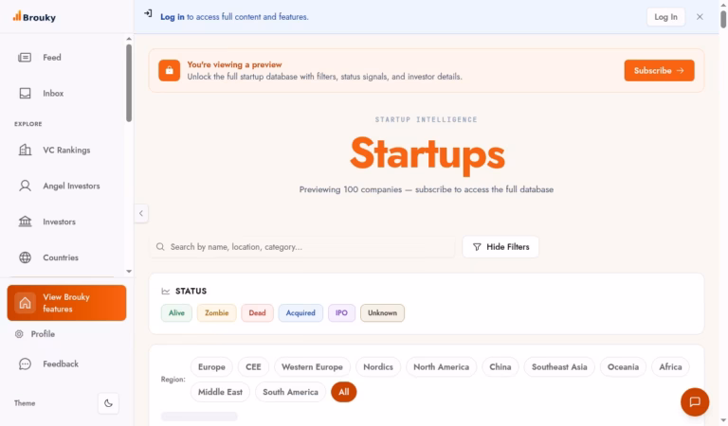Click the Countries globe icon
The height and width of the screenshot is (426, 728).
[25, 257]
